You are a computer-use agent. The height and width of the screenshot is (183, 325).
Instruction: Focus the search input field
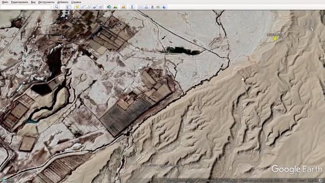26,7
